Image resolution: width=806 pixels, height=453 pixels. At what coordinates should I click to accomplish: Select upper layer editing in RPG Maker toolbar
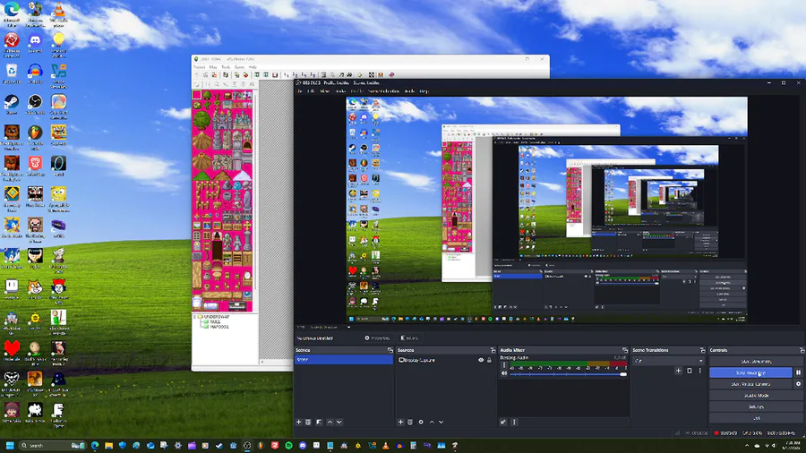click(x=266, y=74)
